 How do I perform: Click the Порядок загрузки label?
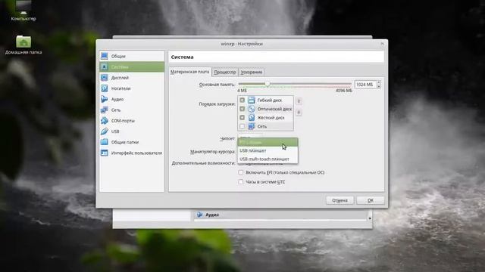point(217,104)
